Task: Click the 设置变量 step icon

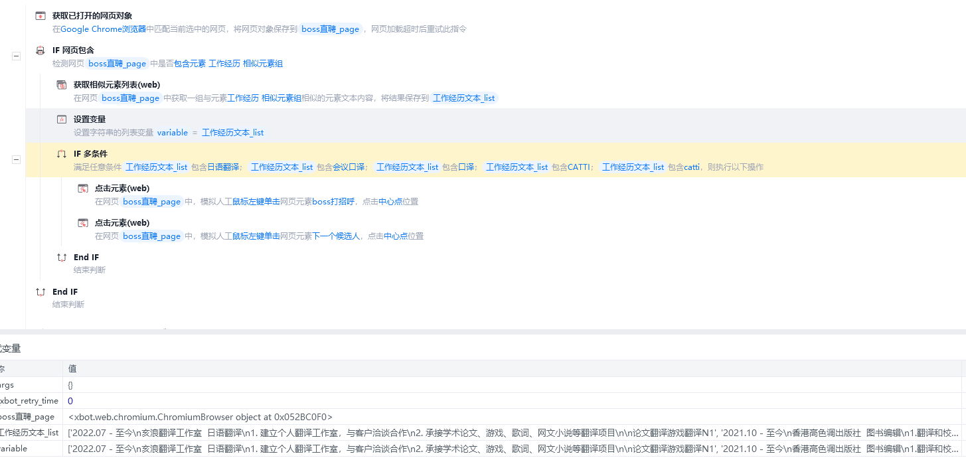Action: tap(62, 119)
